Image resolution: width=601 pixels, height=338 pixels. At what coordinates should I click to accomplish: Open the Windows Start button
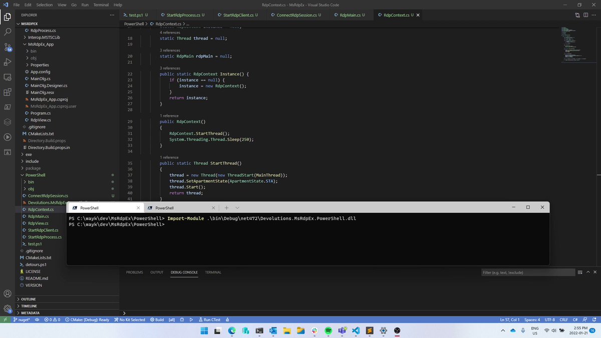(205, 331)
